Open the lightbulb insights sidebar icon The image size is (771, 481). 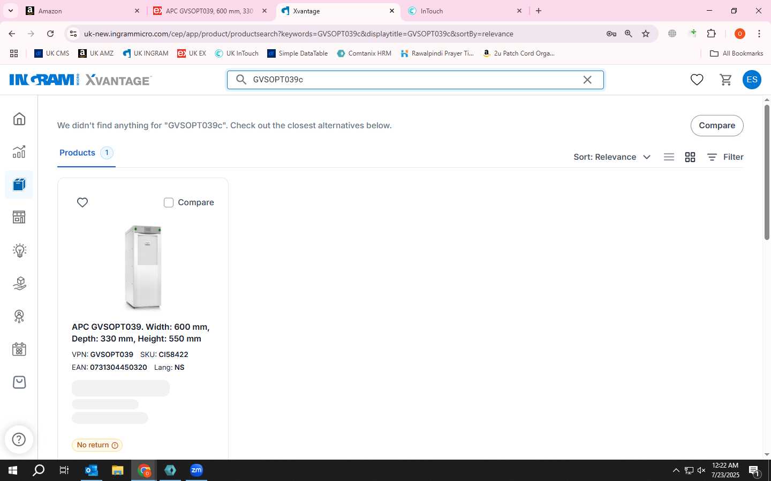click(19, 250)
